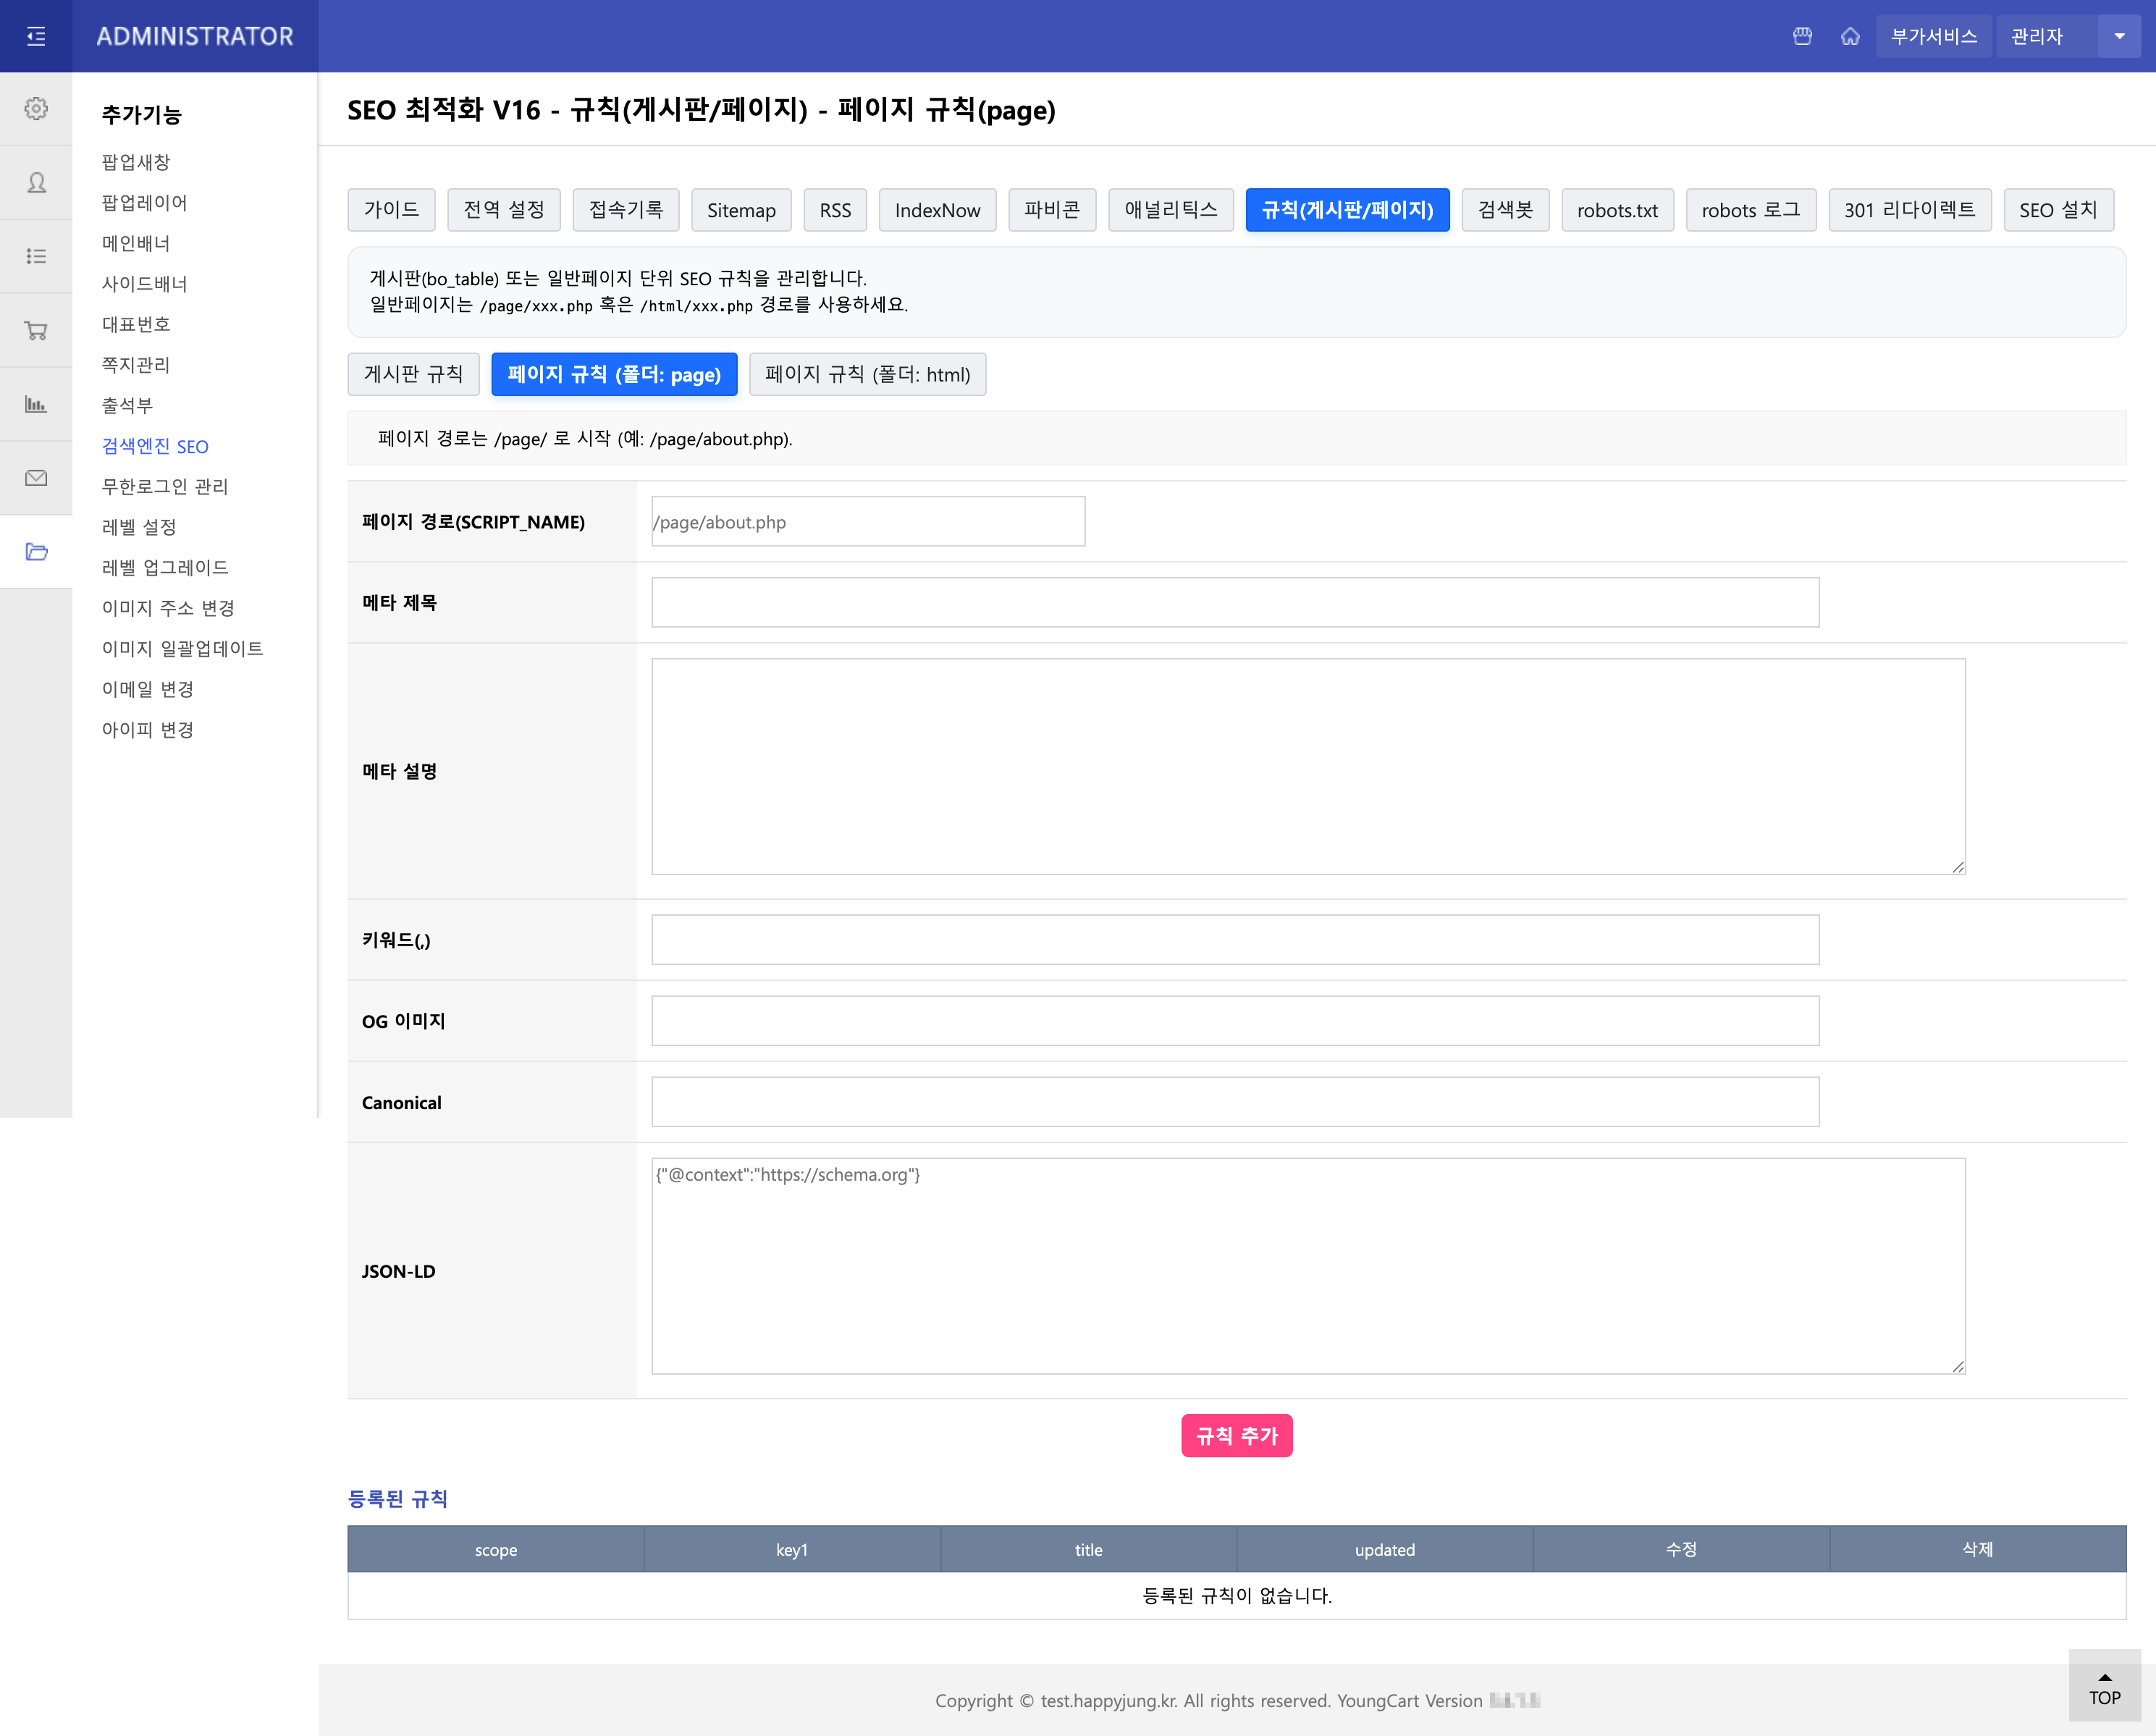Open the settings gear sidebar icon
Screen dimensions: 2156x1736
tap(36, 109)
